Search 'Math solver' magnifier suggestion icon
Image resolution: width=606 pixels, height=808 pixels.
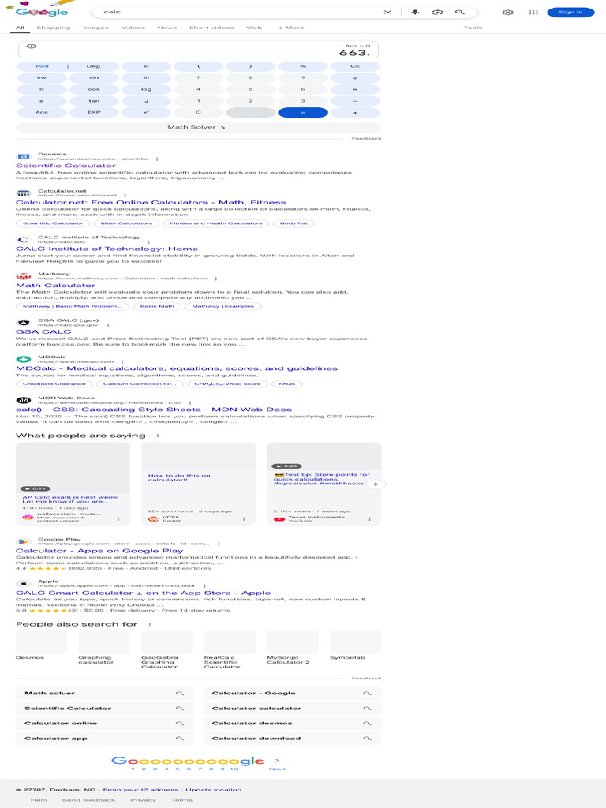pyautogui.click(x=179, y=694)
